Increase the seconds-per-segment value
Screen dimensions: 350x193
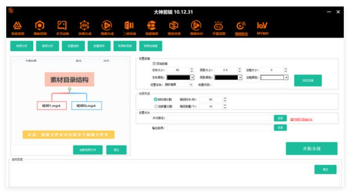click(225, 98)
